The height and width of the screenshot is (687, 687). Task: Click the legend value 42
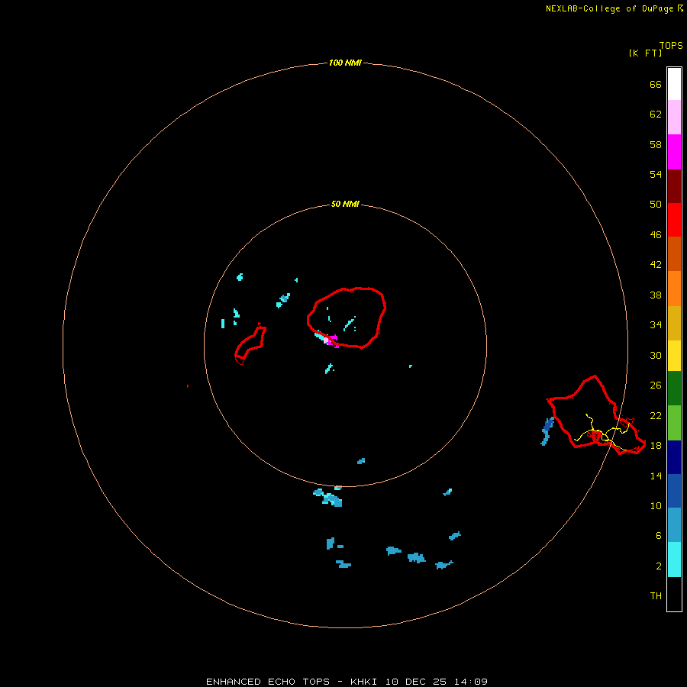pyautogui.click(x=656, y=264)
